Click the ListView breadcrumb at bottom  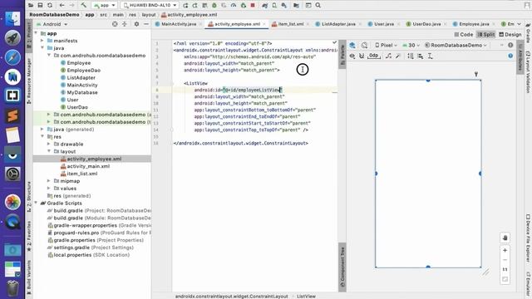[x=306, y=297]
